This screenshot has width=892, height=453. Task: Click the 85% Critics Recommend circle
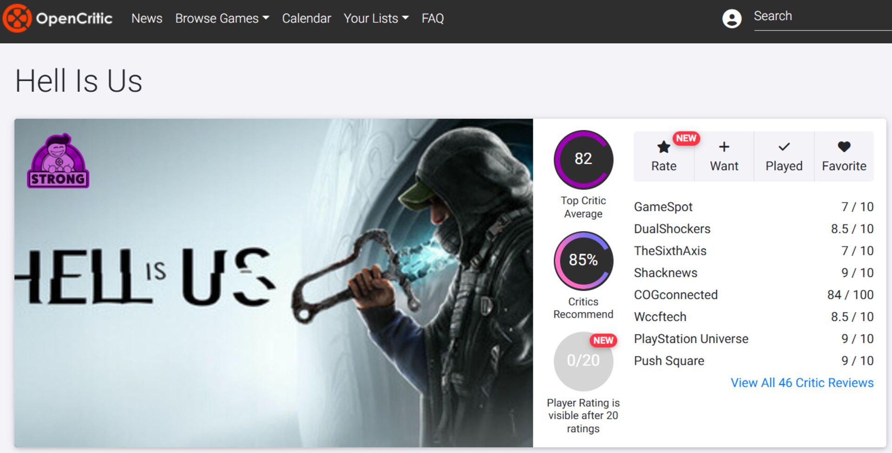pos(583,260)
